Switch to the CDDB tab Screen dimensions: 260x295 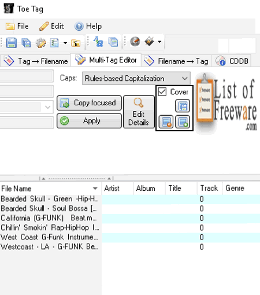click(x=232, y=61)
